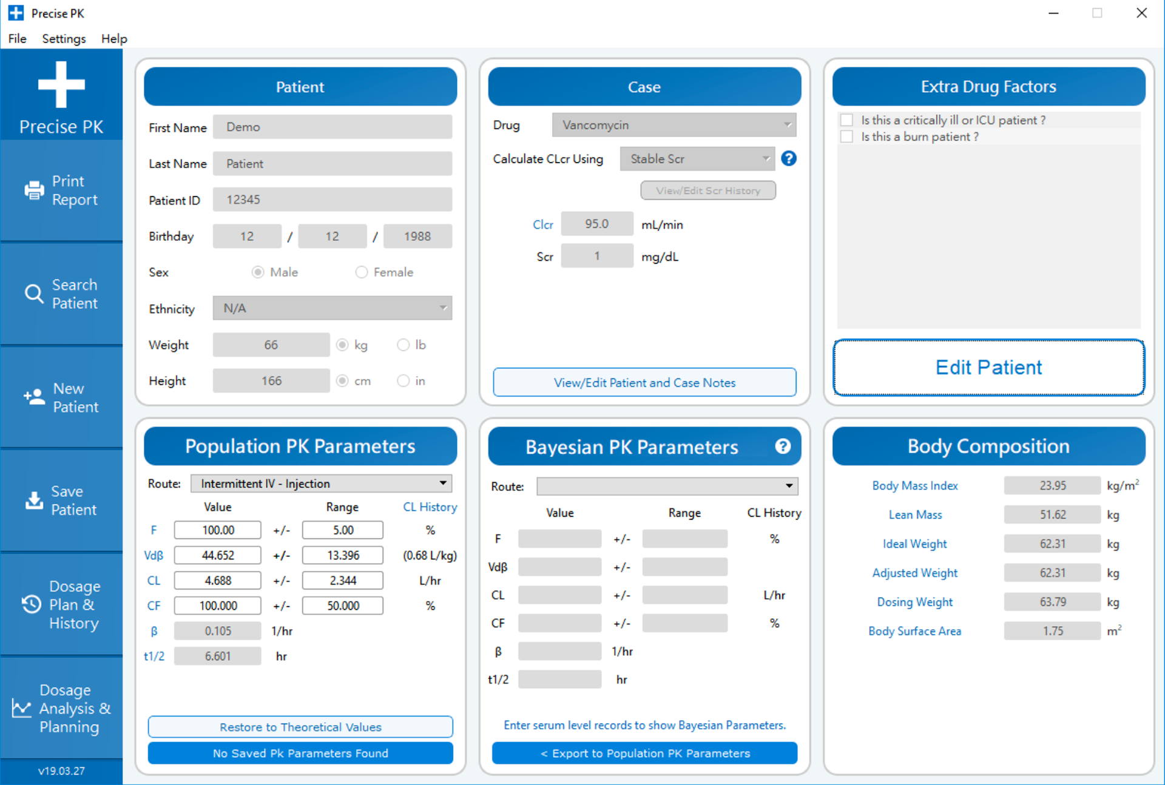The image size is (1165, 785).
Task: Select the Male sex radio button
Action: (258, 272)
